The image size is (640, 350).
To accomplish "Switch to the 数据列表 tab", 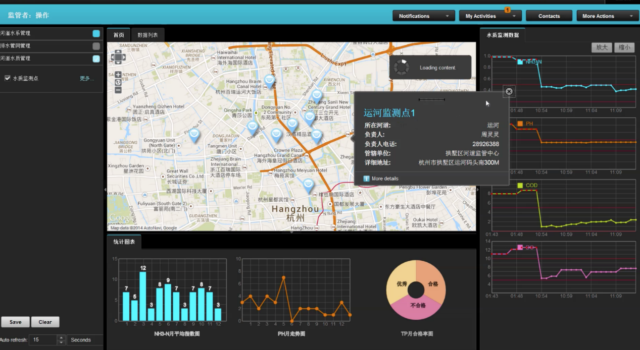I will 148,35.
